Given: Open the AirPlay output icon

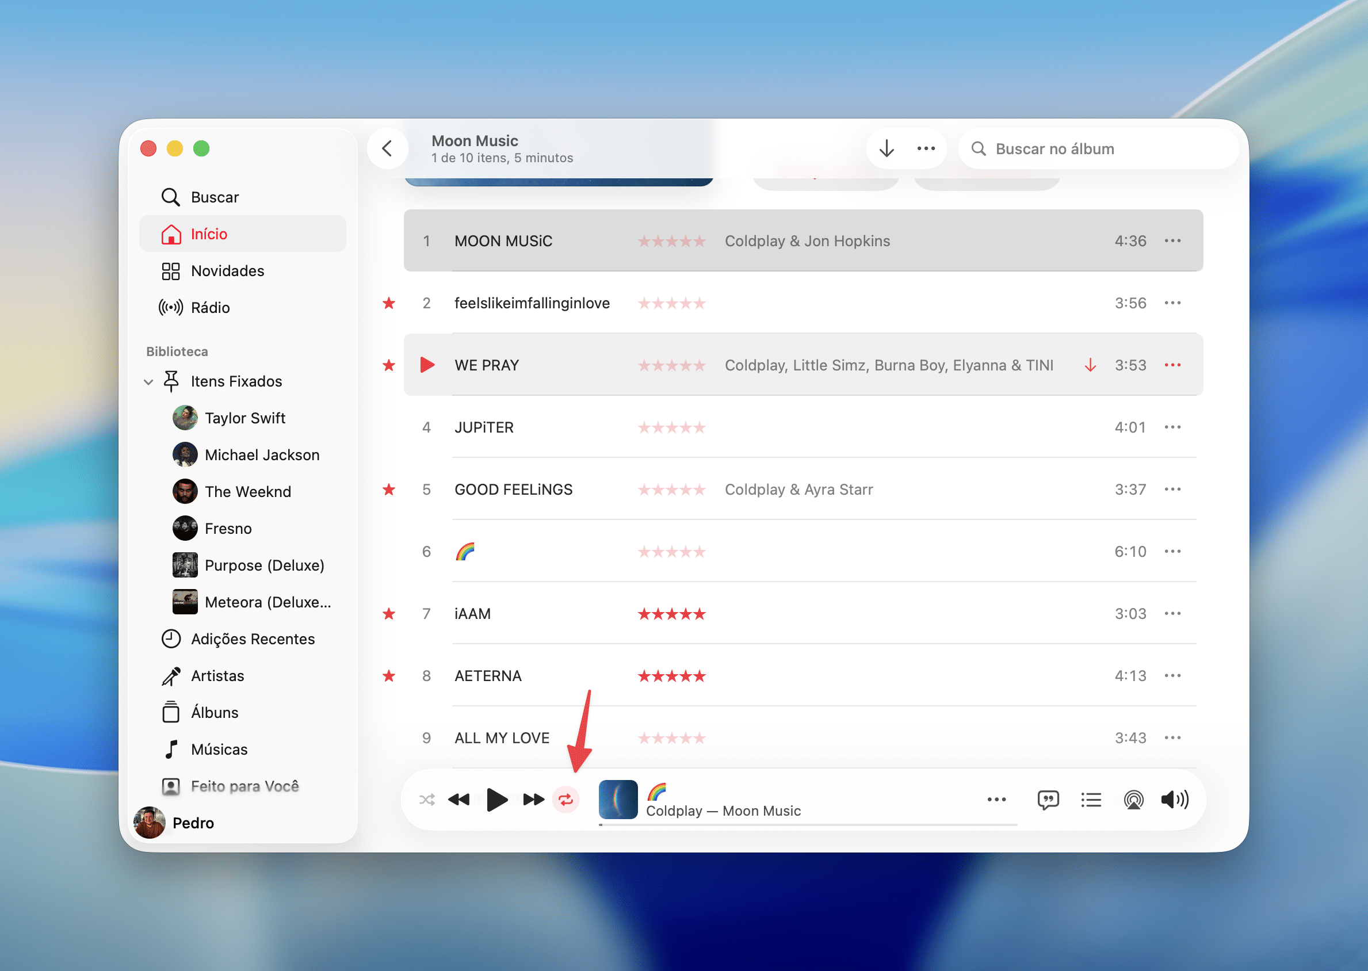Looking at the screenshot, I should [x=1134, y=800].
